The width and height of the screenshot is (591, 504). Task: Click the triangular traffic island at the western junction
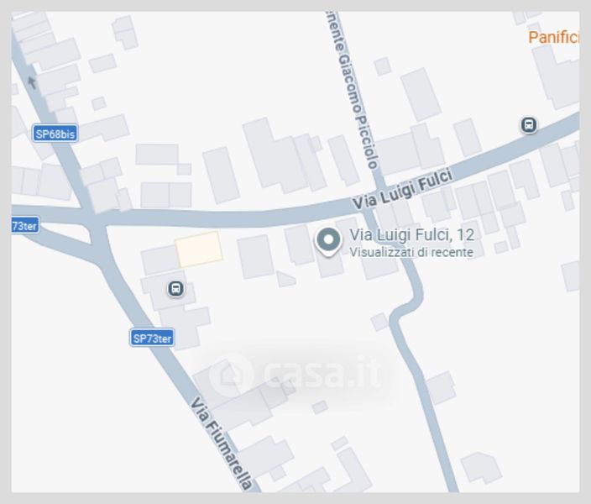point(64,234)
